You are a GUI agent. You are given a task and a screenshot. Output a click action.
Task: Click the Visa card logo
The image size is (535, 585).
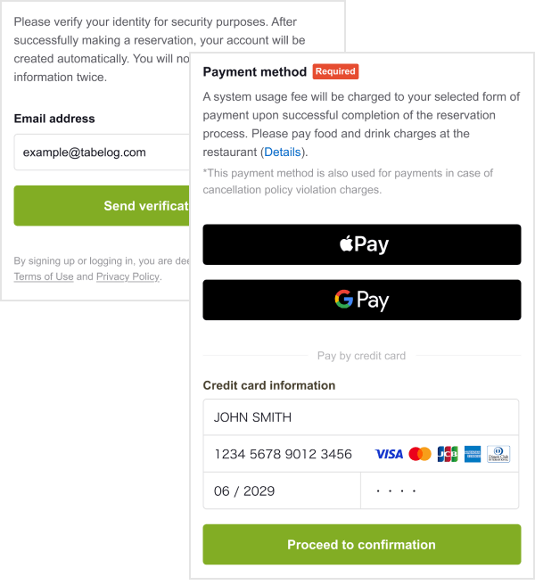(x=389, y=454)
